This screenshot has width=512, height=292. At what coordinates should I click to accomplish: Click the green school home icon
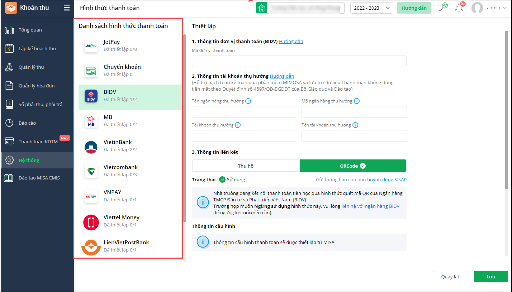(261, 8)
